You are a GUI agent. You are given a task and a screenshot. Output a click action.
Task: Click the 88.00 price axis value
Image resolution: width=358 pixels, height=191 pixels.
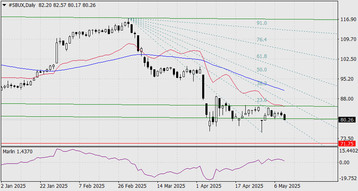pos(347,99)
